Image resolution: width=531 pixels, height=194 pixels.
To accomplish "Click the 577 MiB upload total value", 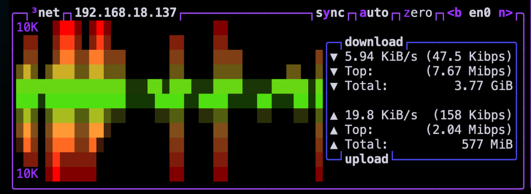I will click(x=487, y=145).
